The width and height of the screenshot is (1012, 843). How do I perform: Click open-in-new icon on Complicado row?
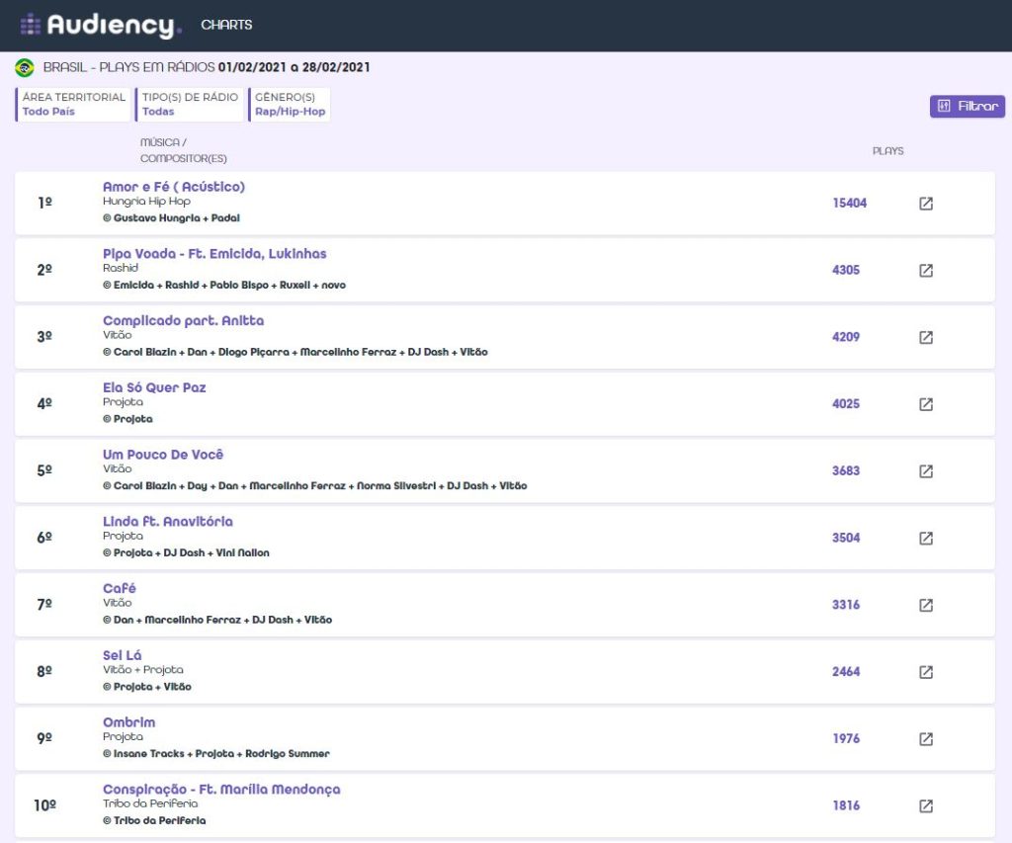(925, 337)
